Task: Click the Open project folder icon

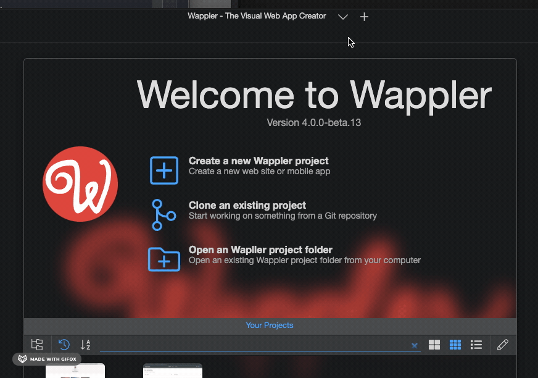Action: click(x=163, y=259)
